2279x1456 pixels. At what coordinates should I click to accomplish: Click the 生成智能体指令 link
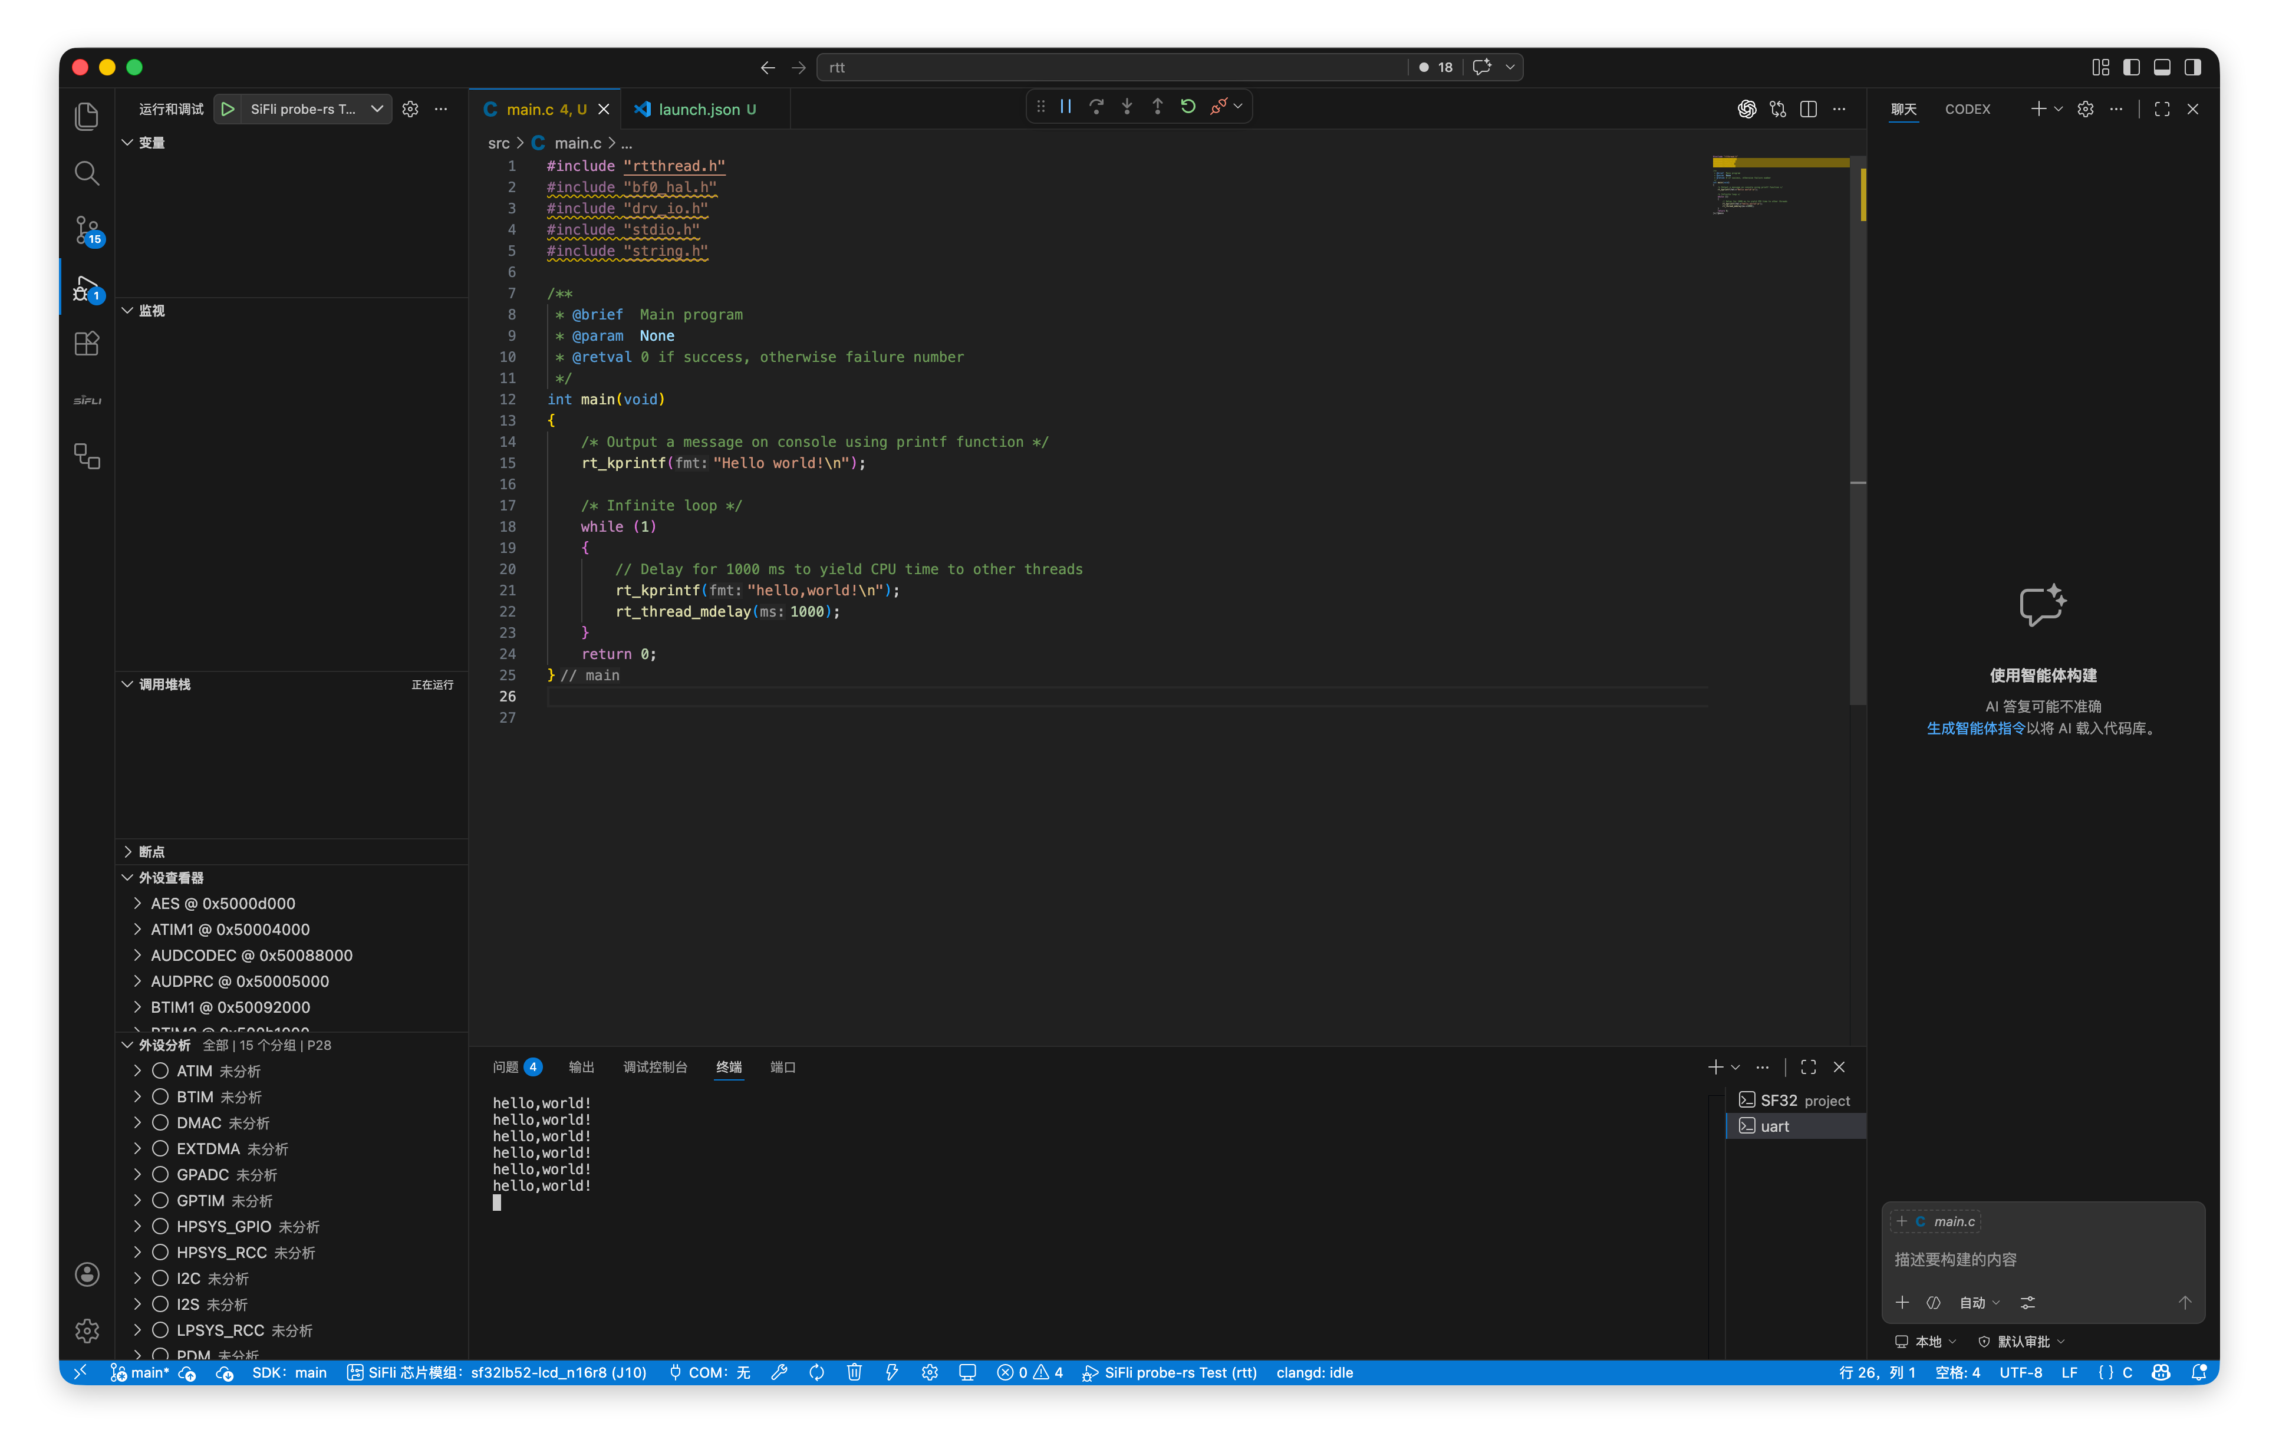1975,728
